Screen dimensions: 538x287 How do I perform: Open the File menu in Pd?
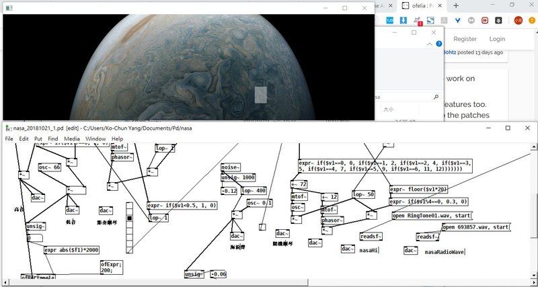[x=9, y=139]
